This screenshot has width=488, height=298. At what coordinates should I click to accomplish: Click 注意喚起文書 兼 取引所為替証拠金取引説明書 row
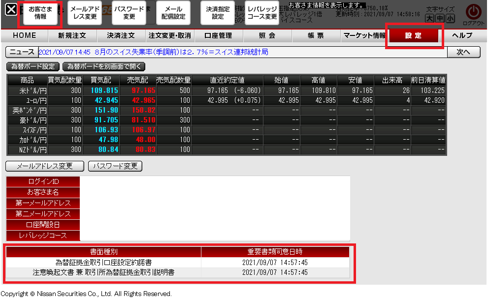pyautogui.click(x=178, y=272)
